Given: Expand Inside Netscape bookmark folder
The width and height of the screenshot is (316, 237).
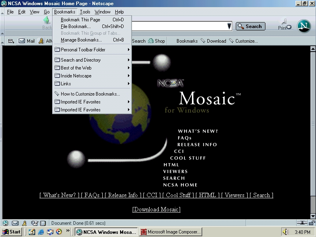Looking at the screenshot, I should pyautogui.click(x=92, y=75).
